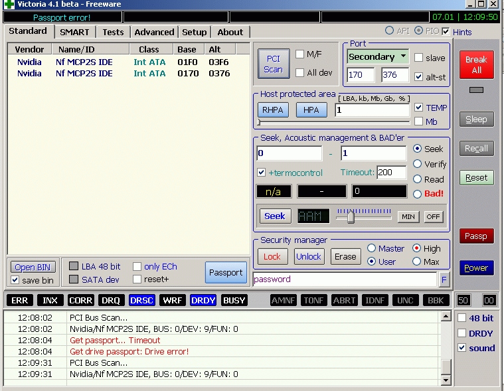Click the Seek start button

click(275, 216)
